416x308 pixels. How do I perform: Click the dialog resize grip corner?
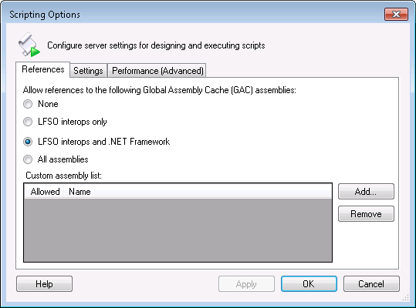(406, 298)
